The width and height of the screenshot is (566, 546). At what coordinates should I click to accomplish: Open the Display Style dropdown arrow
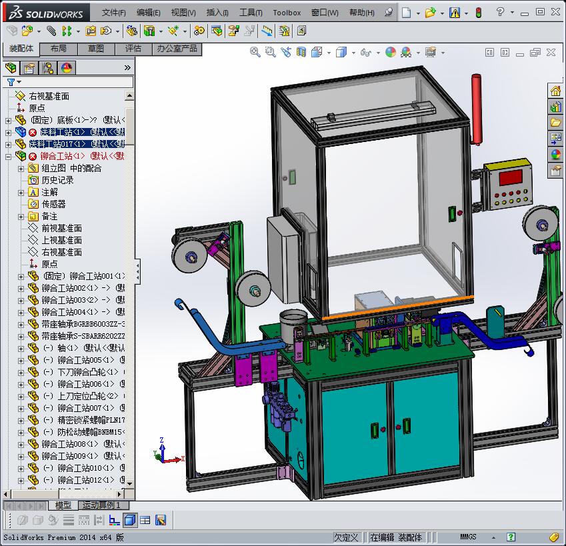[353, 53]
